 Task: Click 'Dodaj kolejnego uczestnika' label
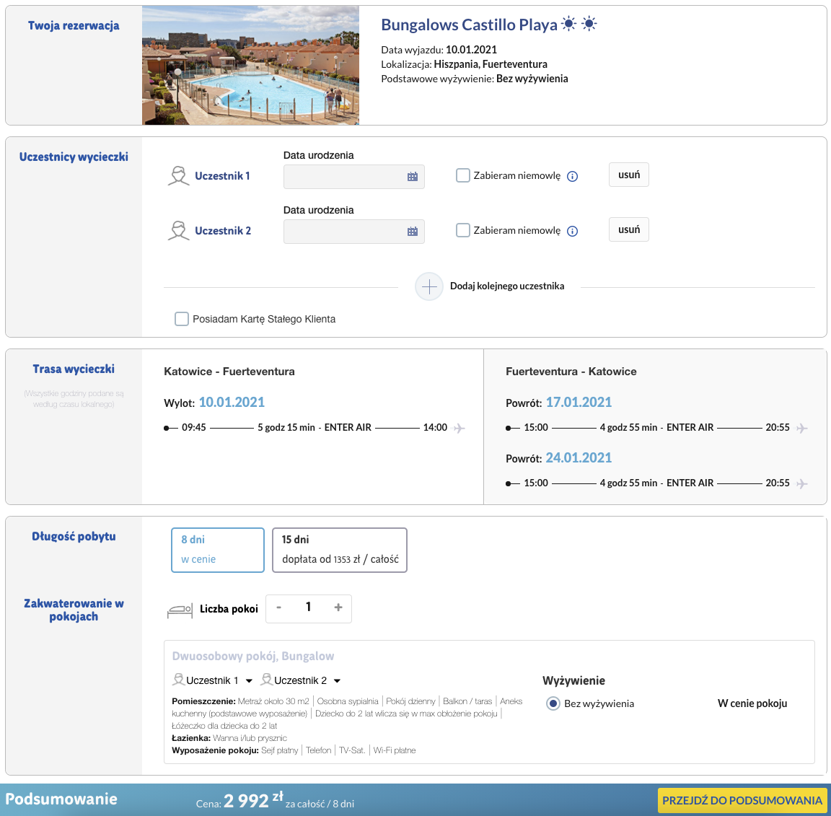[507, 286]
